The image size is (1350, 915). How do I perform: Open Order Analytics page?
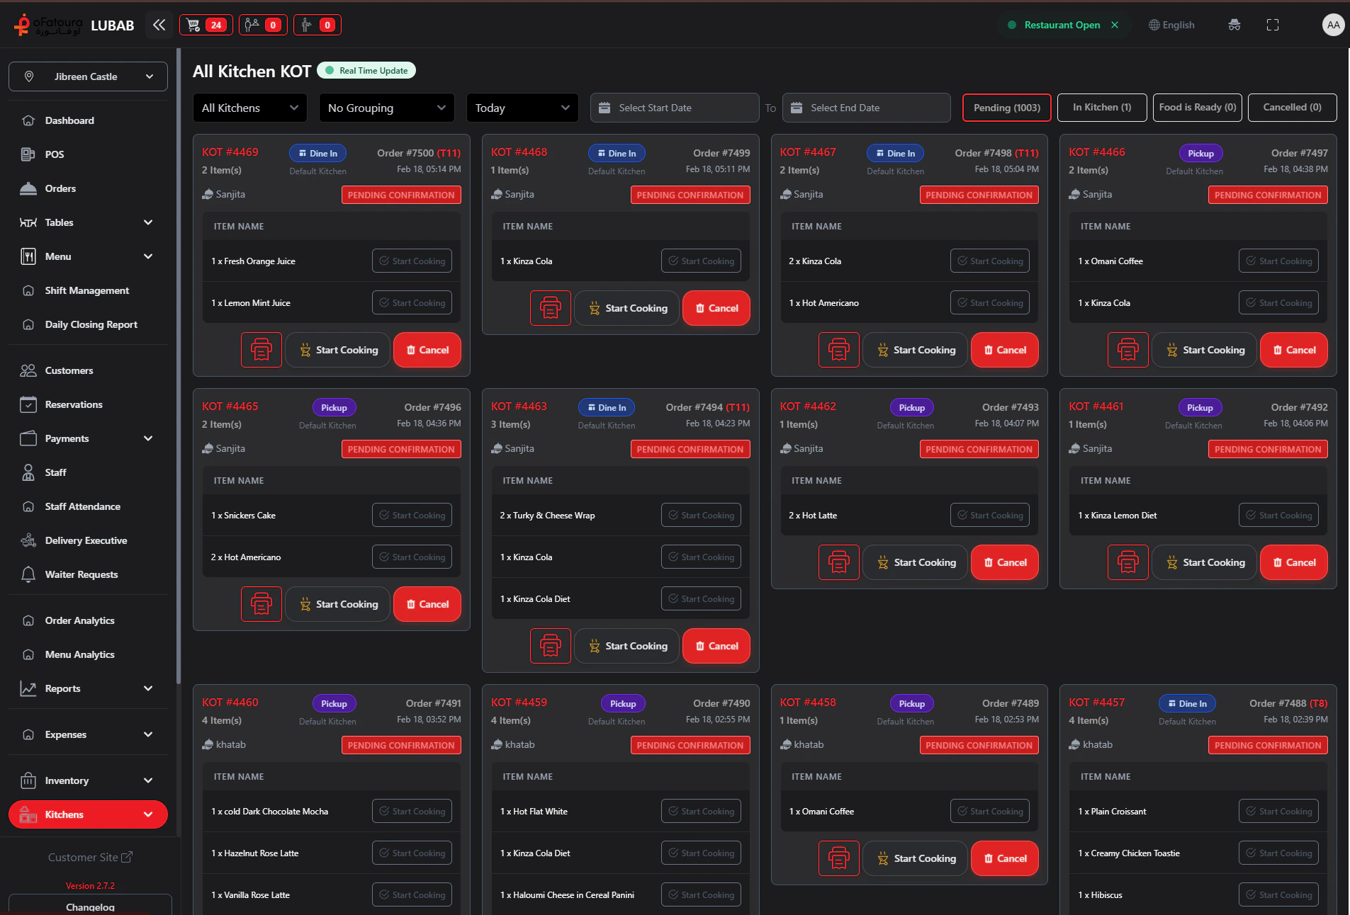point(88,620)
